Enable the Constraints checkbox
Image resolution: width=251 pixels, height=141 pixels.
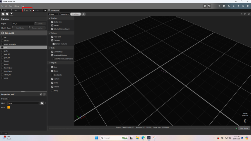pyautogui.click(x=52, y=75)
